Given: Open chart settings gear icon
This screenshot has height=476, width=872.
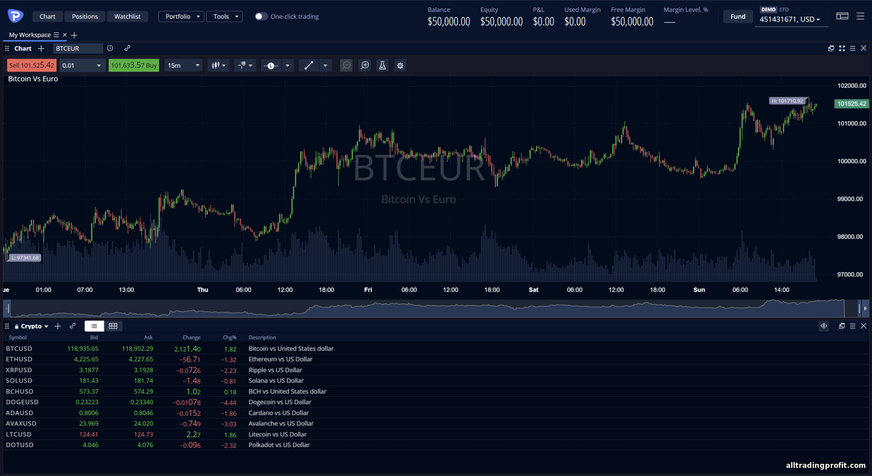Looking at the screenshot, I should (400, 66).
